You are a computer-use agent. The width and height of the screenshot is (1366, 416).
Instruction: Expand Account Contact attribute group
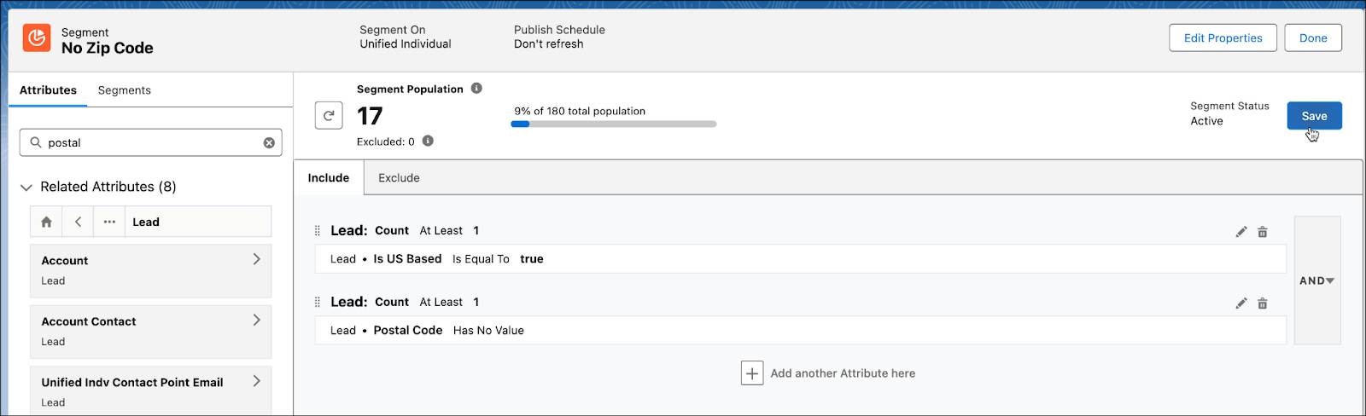click(x=150, y=332)
